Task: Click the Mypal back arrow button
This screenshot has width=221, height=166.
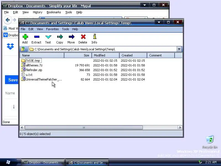Action: [x=8, y=20]
